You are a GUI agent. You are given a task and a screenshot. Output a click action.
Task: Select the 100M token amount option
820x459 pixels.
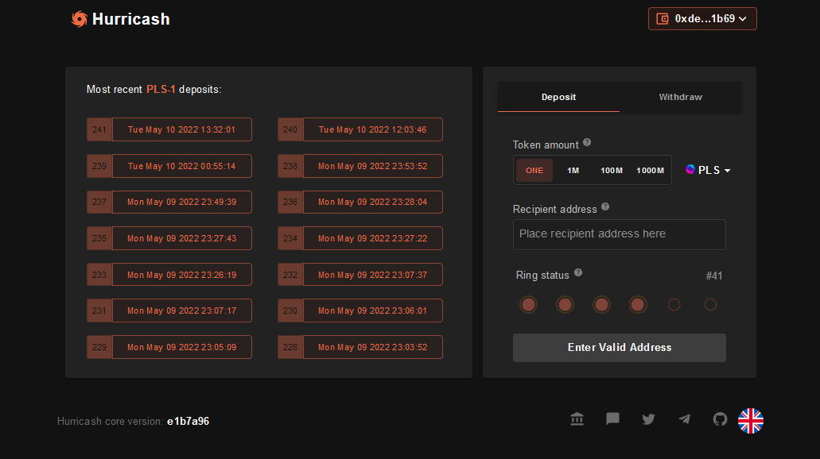[x=612, y=170]
